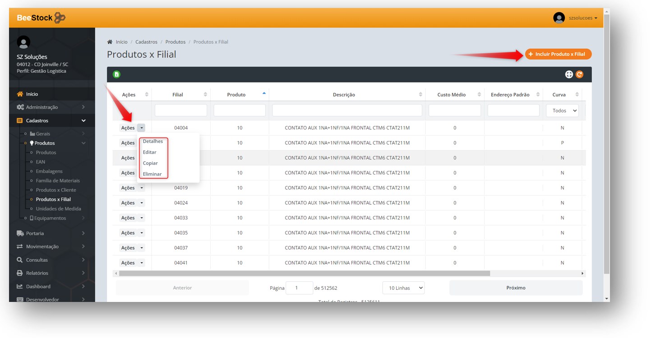Click the BeeStock logo
Viewport: 656px width, 338px height.
pyautogui.click(x=41, y=18)
